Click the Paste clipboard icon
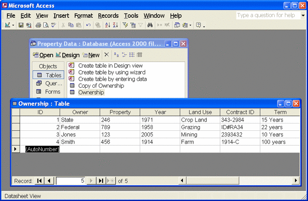The image size is (308, 201). pos(79,25)
